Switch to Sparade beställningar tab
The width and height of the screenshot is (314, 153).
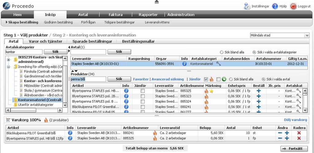click(92, 41)
